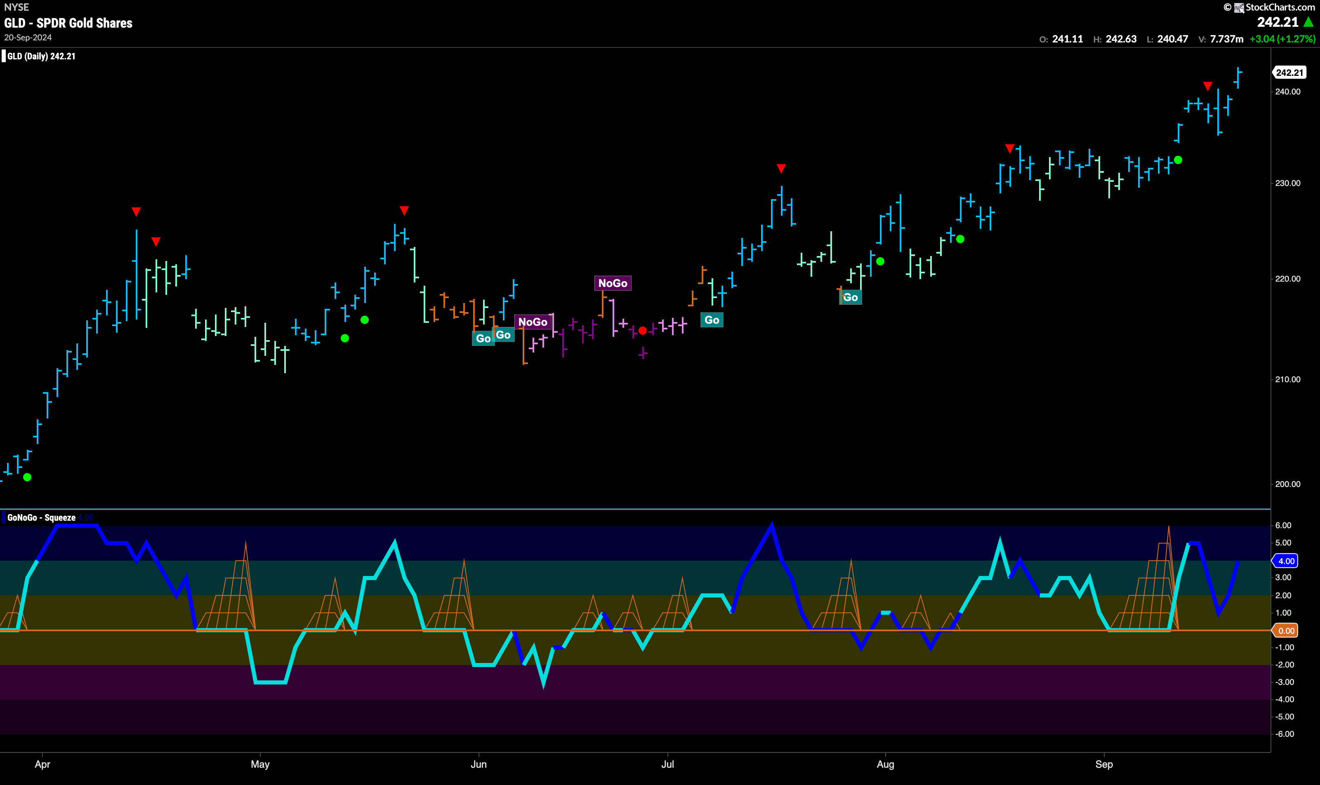Click the NoGo label near late June
The width and height of the screenshot is (1320, 785).
[613, 283]
